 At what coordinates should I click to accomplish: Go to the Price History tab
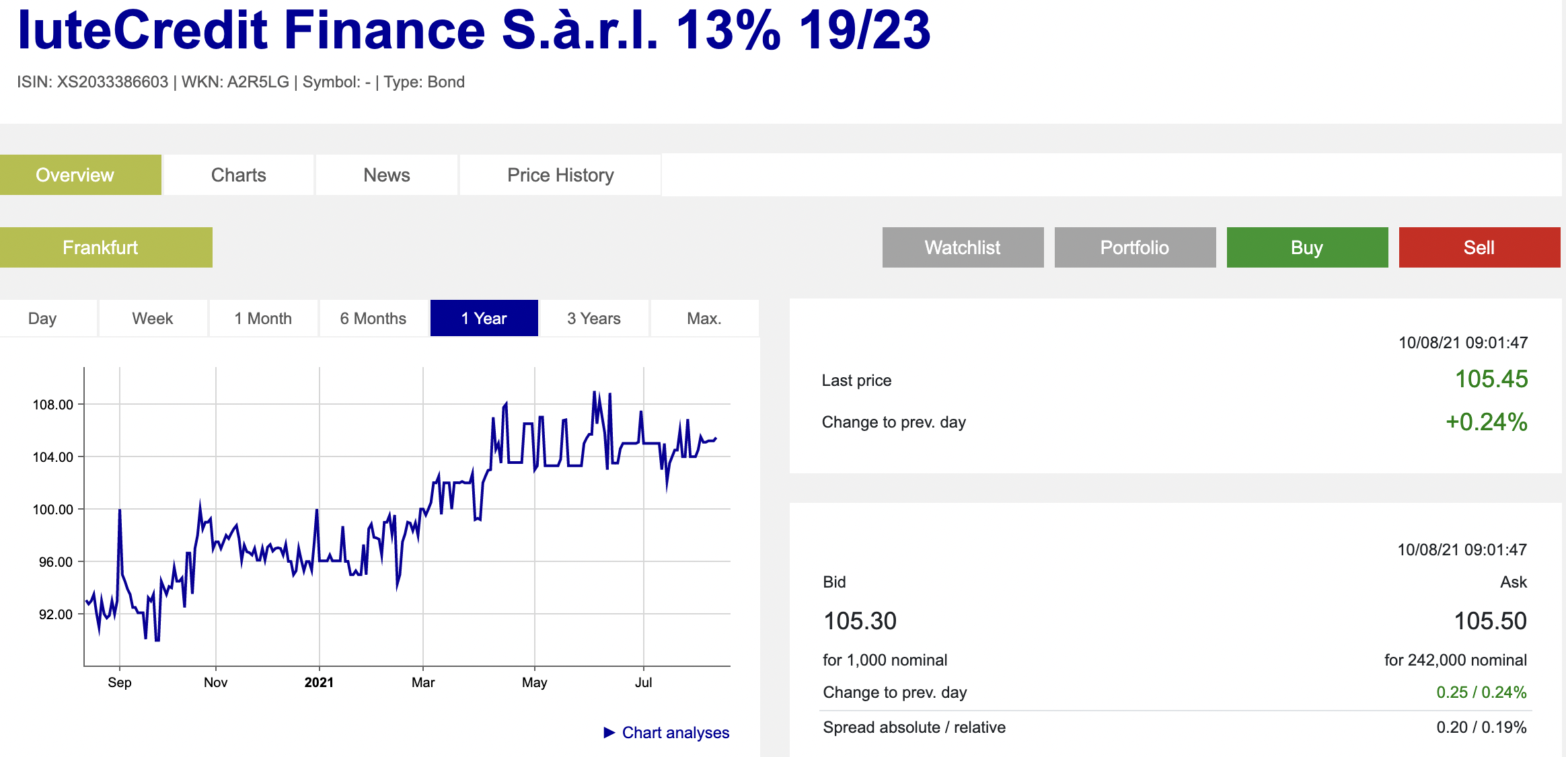pyautogui.click(x=560, y=175)
